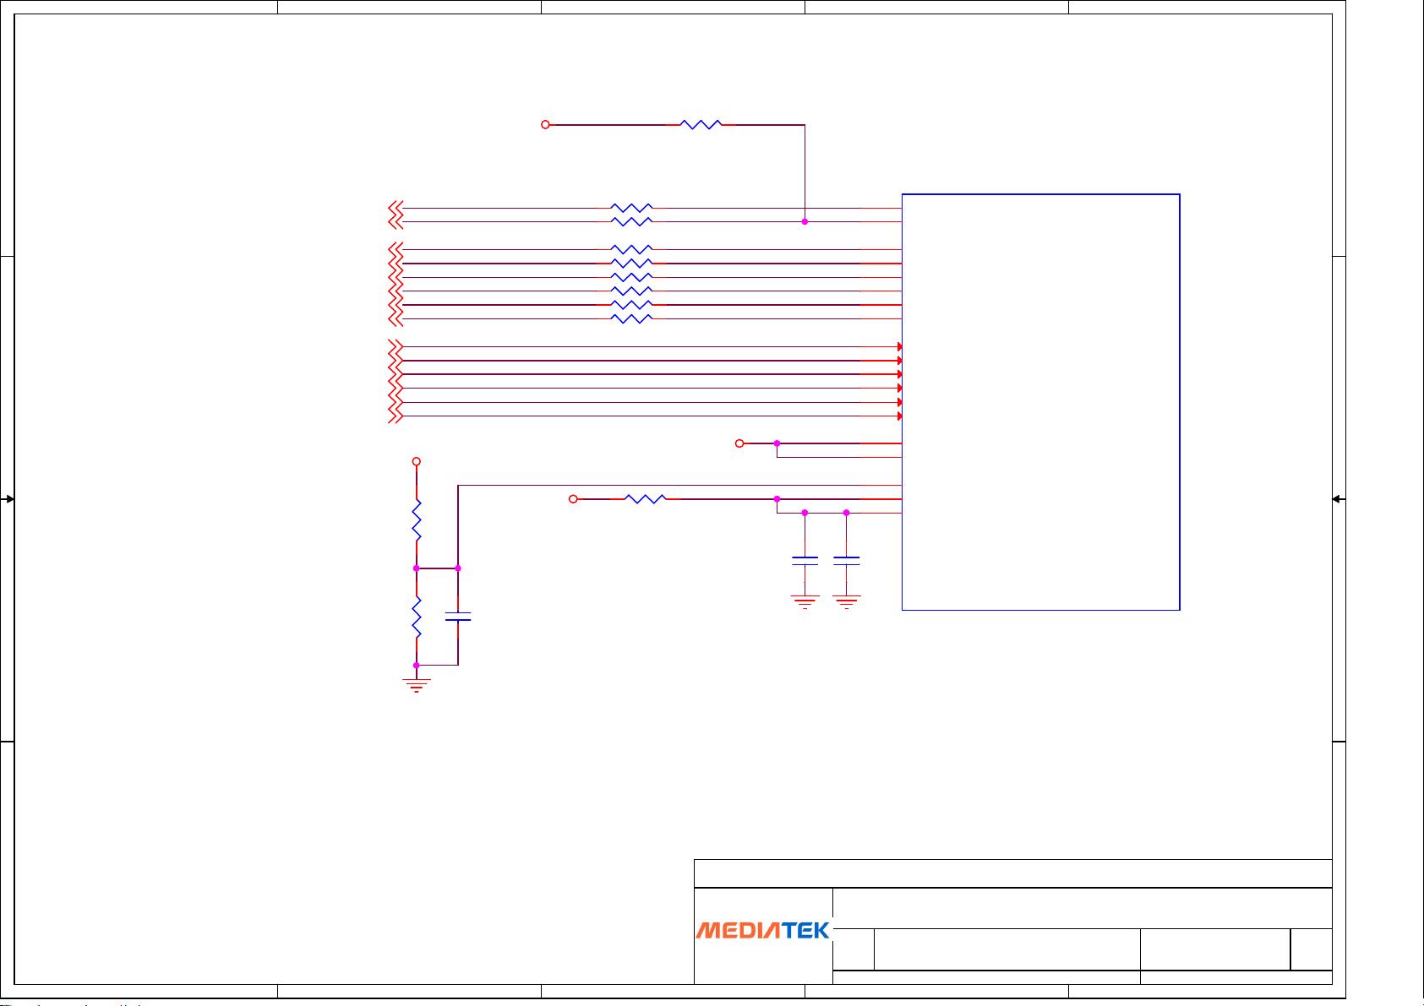
Task: Click the ground symbol beneath the voltage divider
Action: [x=417, y=684]
